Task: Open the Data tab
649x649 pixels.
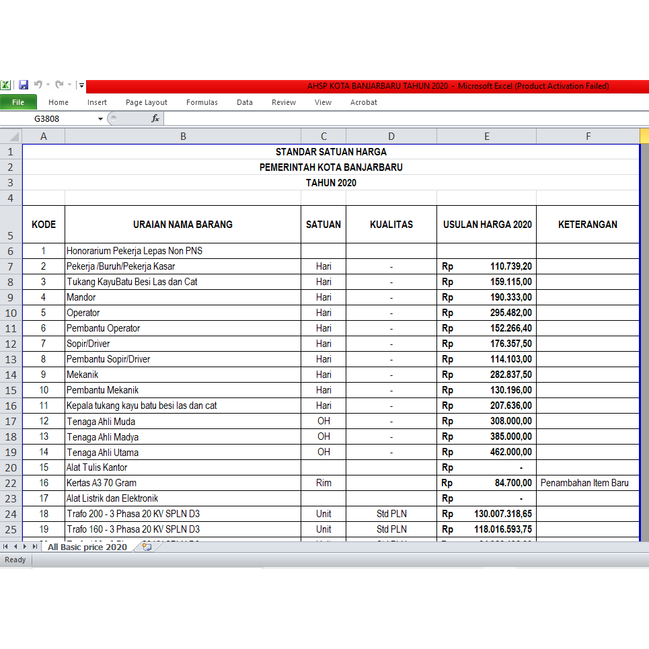Action: pos(245,102)
